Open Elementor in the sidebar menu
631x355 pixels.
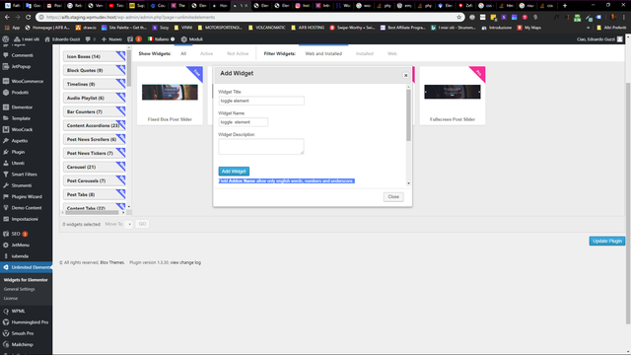pos(22,107)
